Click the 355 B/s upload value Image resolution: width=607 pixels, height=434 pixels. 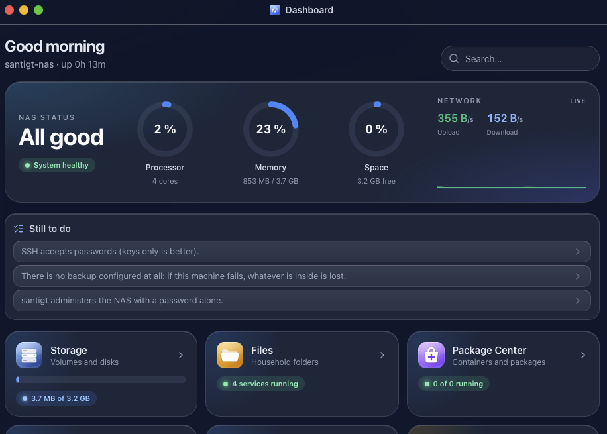[455, 118]
